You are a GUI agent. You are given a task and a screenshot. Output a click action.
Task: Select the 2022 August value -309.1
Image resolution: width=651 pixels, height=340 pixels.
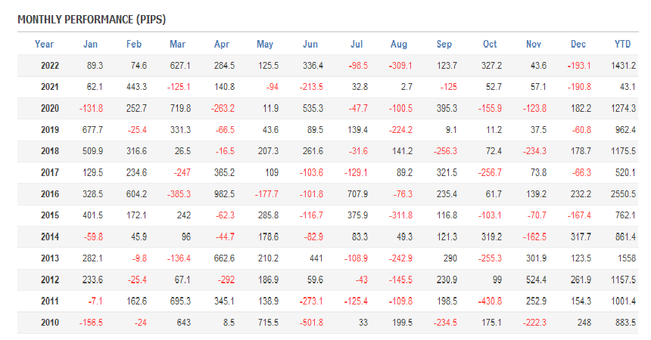click(400, 66)
